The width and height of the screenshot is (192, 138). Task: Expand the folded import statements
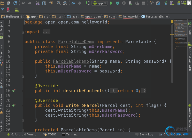point(47,32)
